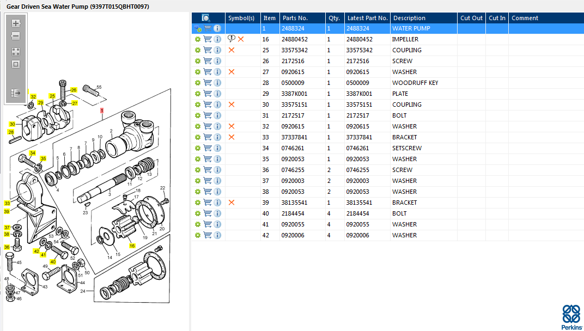Add the IMPELLER to the cart
Image resolution: width=584 pixels, height=331 pixels.
[208, 39]
